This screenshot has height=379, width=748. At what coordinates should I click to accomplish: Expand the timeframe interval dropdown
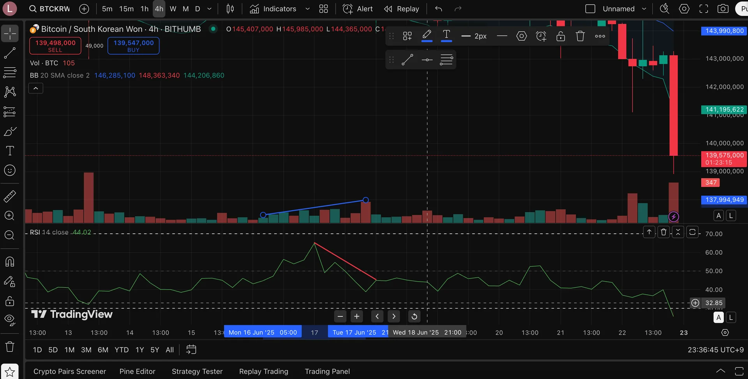point(210,9)
